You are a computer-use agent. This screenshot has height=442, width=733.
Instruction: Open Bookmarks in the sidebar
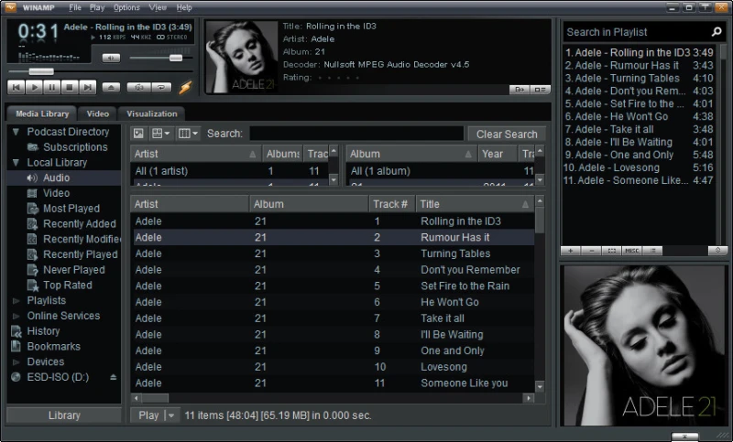tap(53, 347)
